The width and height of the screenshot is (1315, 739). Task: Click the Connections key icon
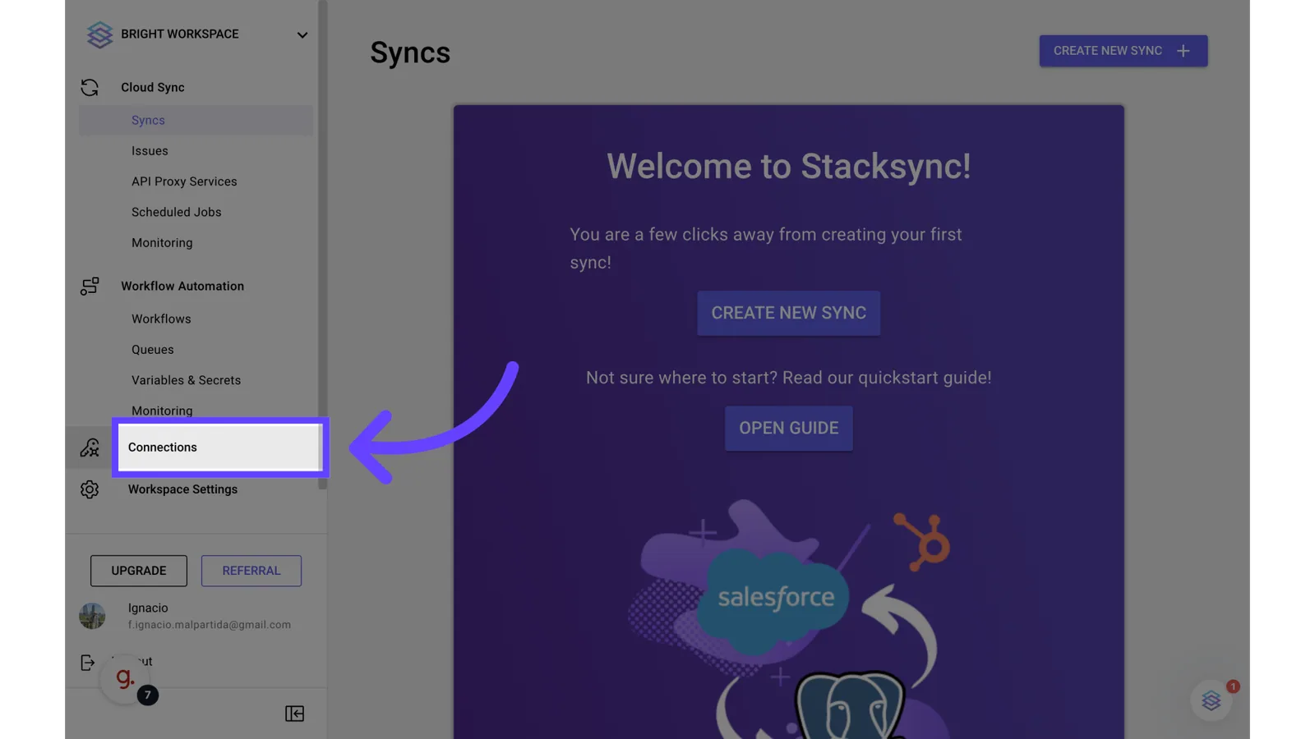90,448
